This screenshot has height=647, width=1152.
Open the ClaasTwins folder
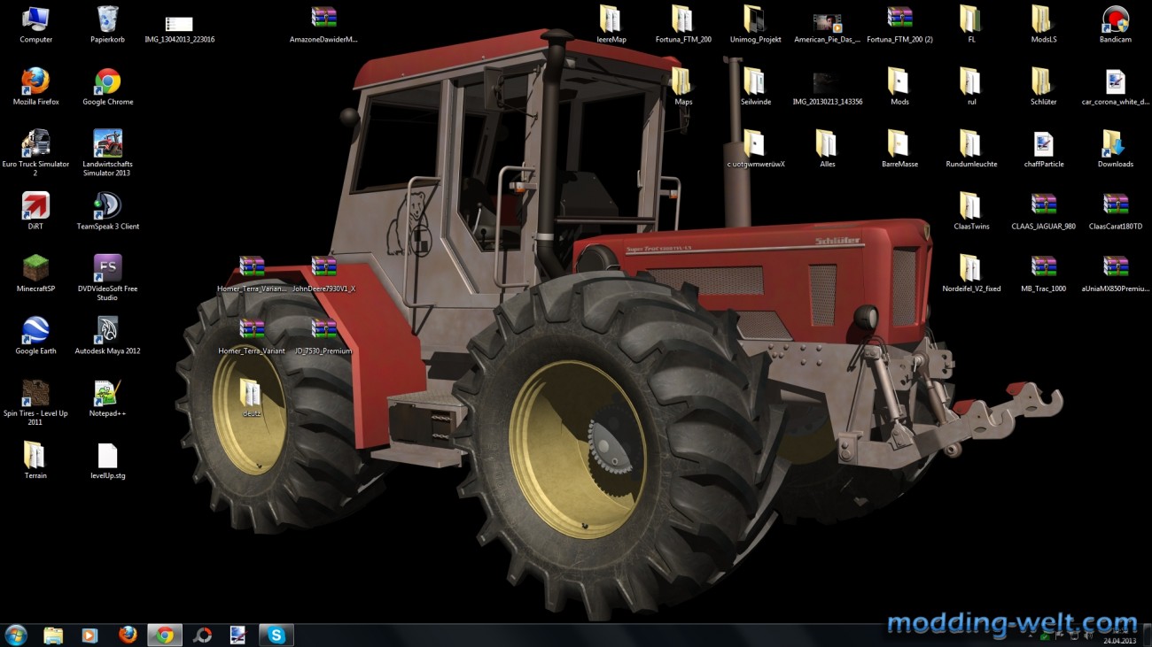tap(971, 211)
